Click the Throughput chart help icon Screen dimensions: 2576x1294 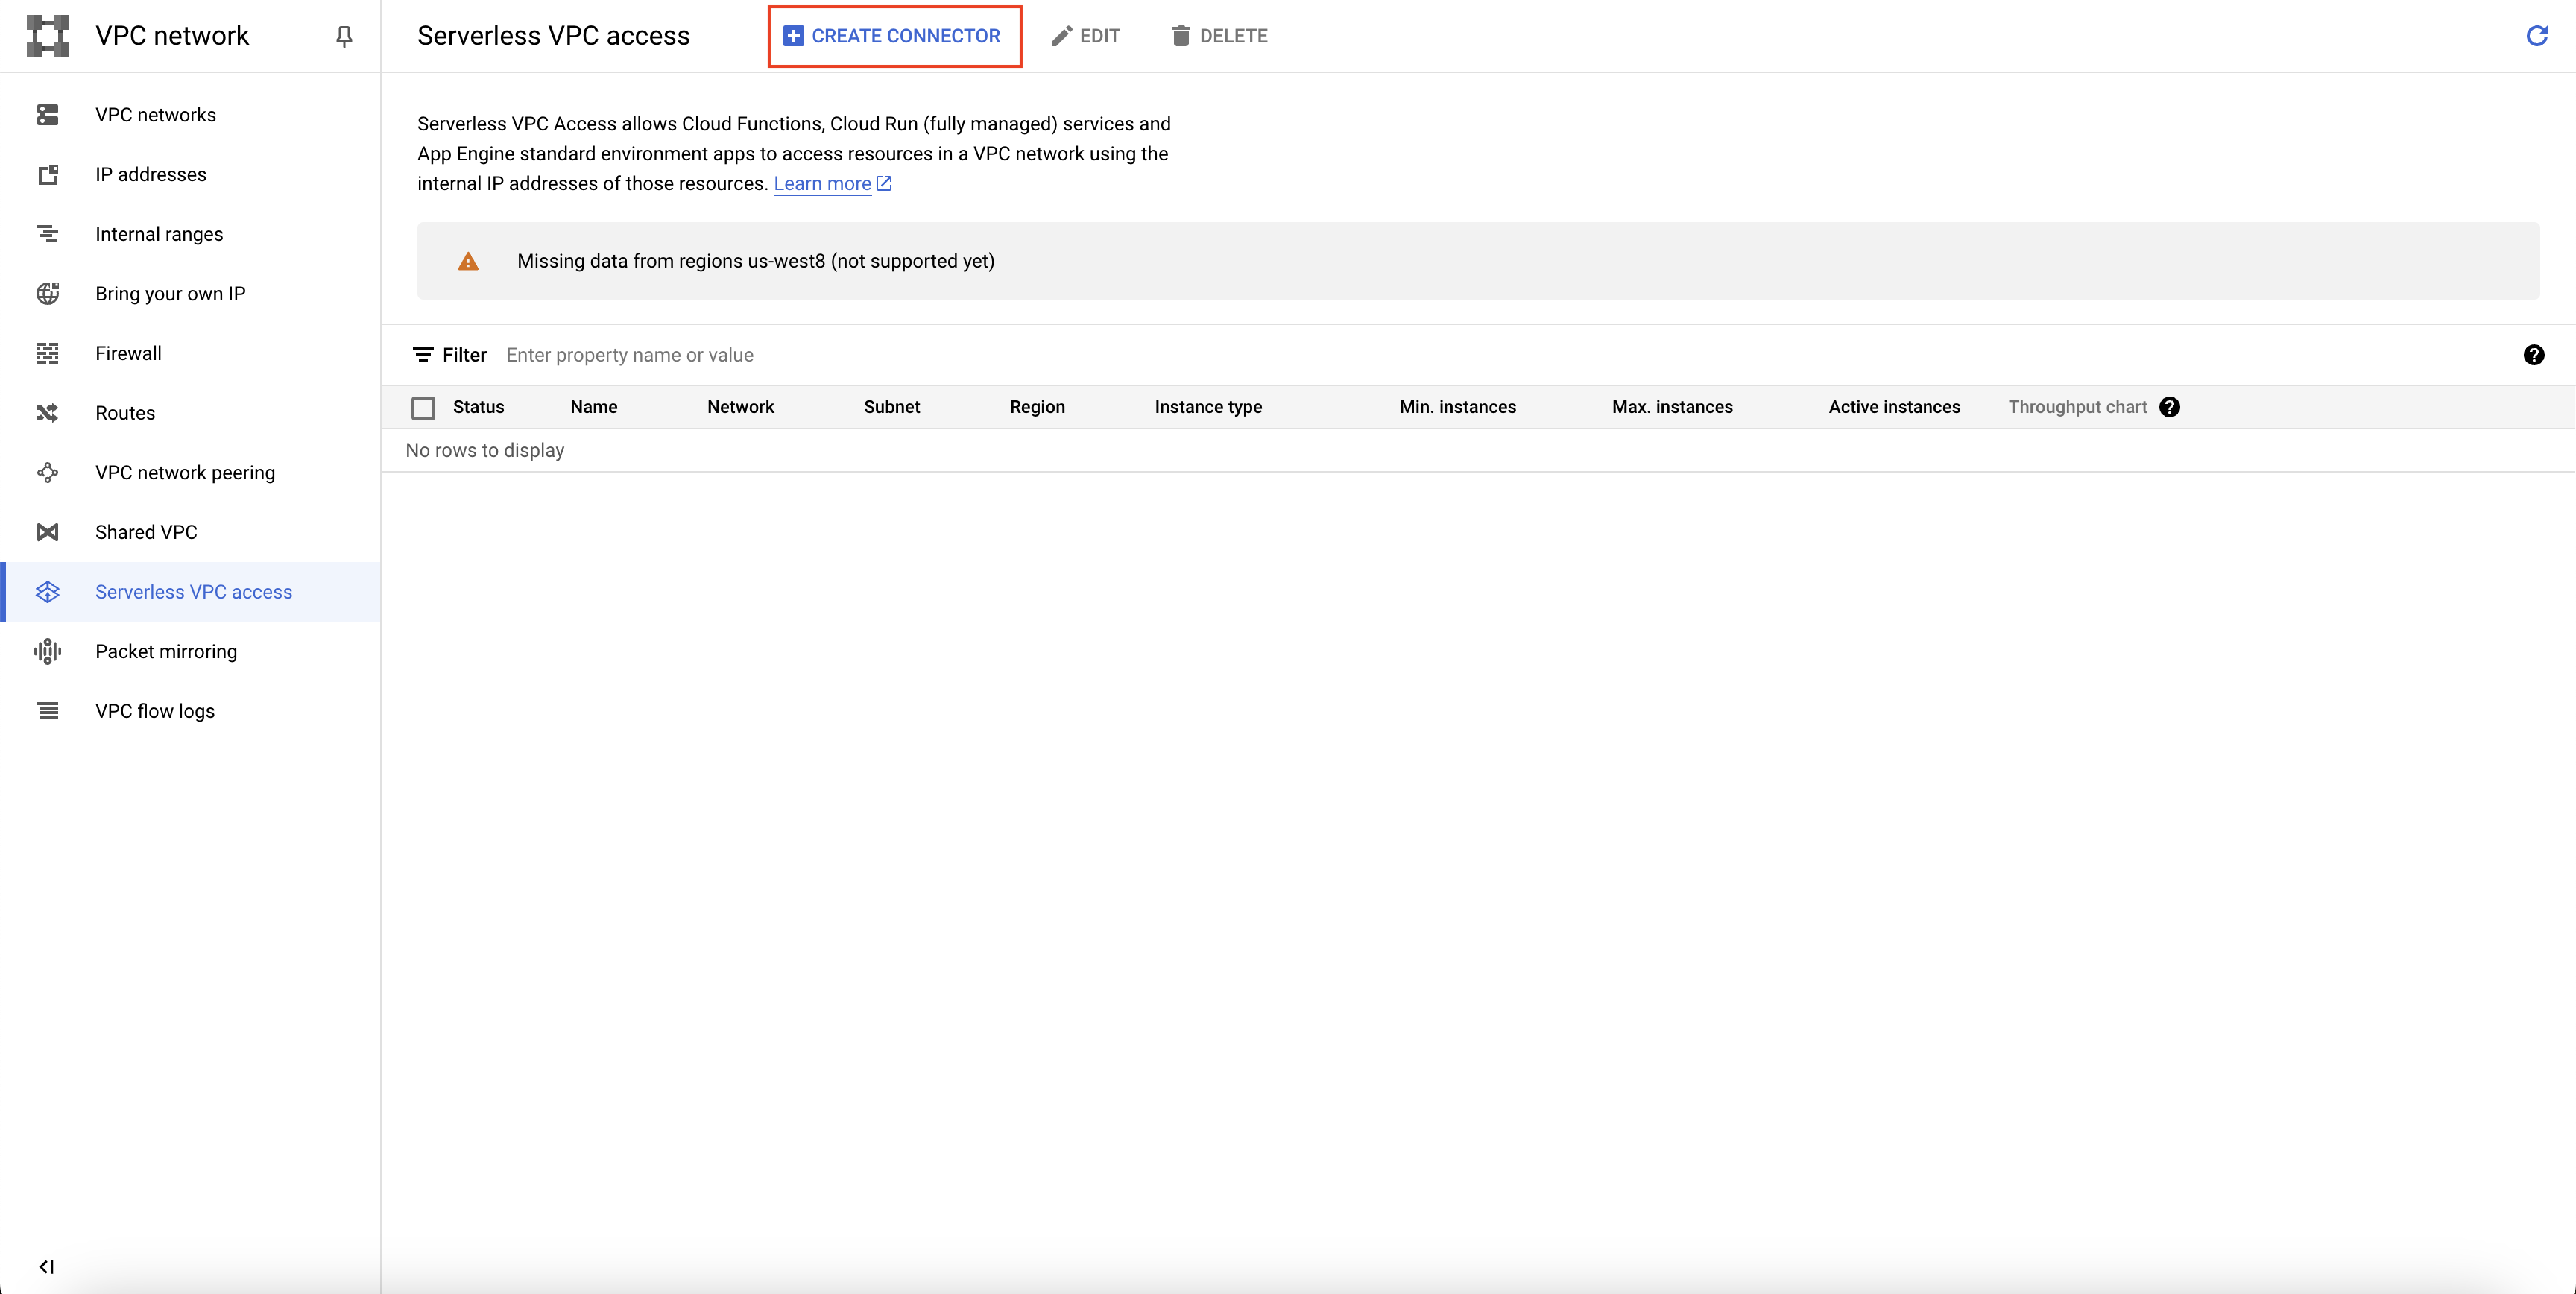point(2169,407)
